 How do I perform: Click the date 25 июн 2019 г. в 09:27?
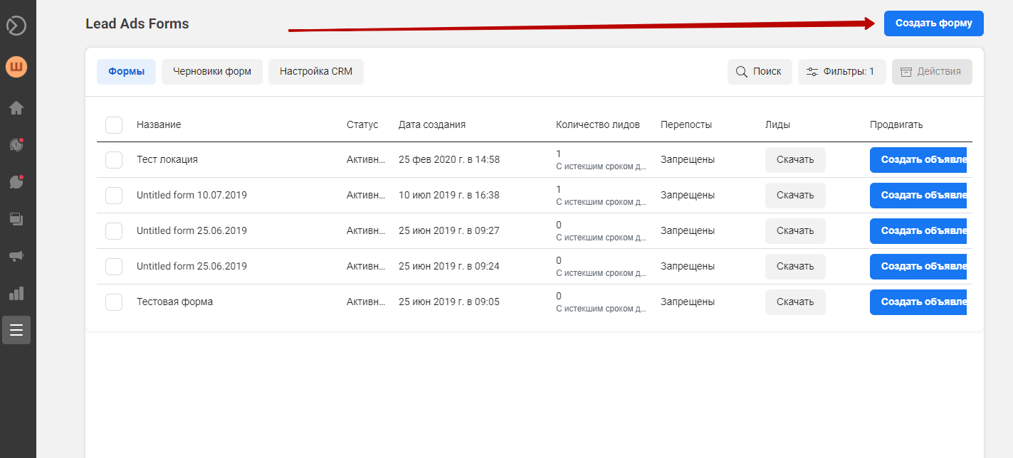[449, 231]
